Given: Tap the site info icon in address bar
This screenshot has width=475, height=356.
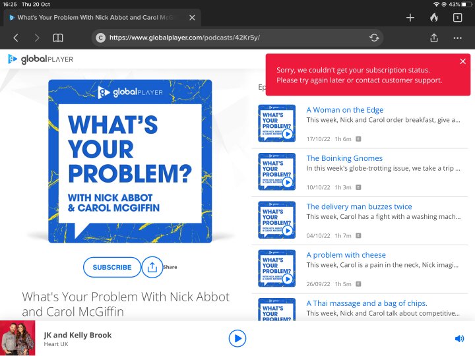Looking at the screenshot, I should pyautogui.click(x=100, y=38).
